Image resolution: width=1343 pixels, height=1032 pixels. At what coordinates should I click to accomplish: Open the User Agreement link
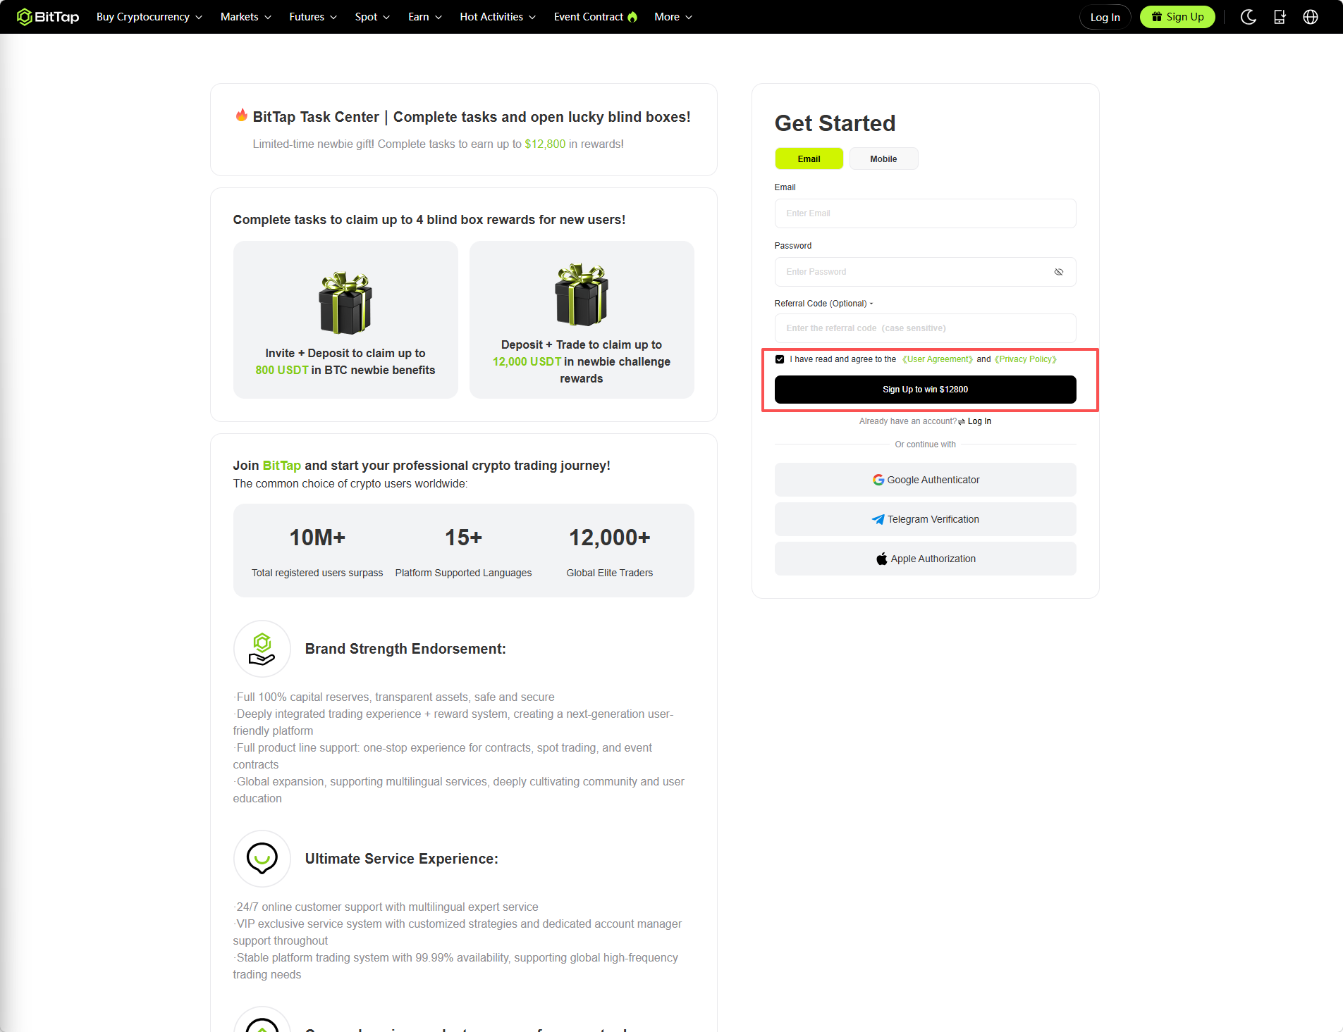pyautogui.click(x=938, y=359)
